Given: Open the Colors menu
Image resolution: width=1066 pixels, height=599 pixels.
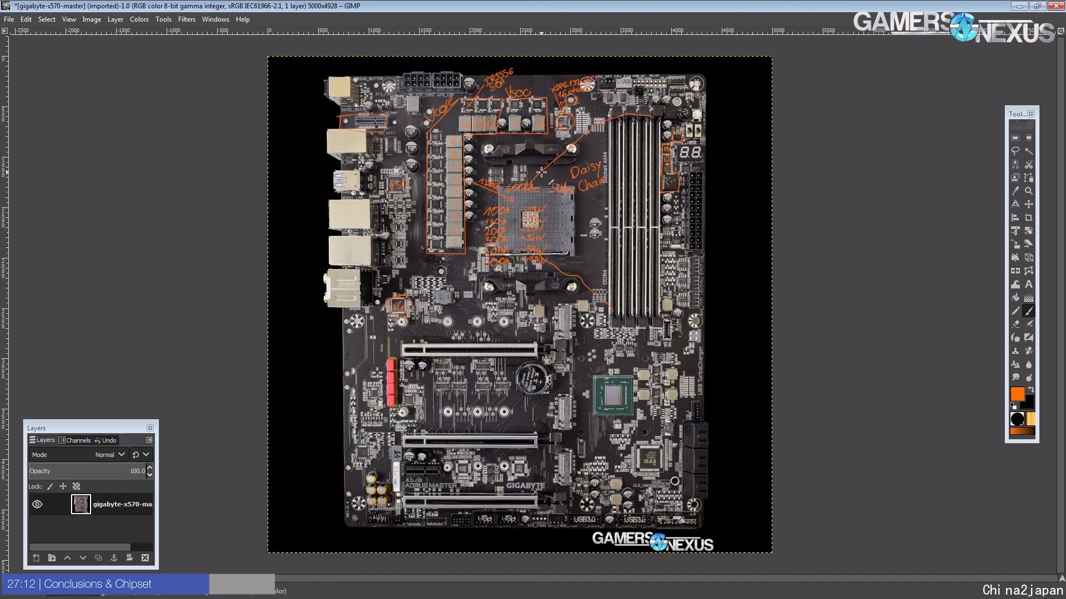Looking at the screenshot, I should tap(139, 19).
